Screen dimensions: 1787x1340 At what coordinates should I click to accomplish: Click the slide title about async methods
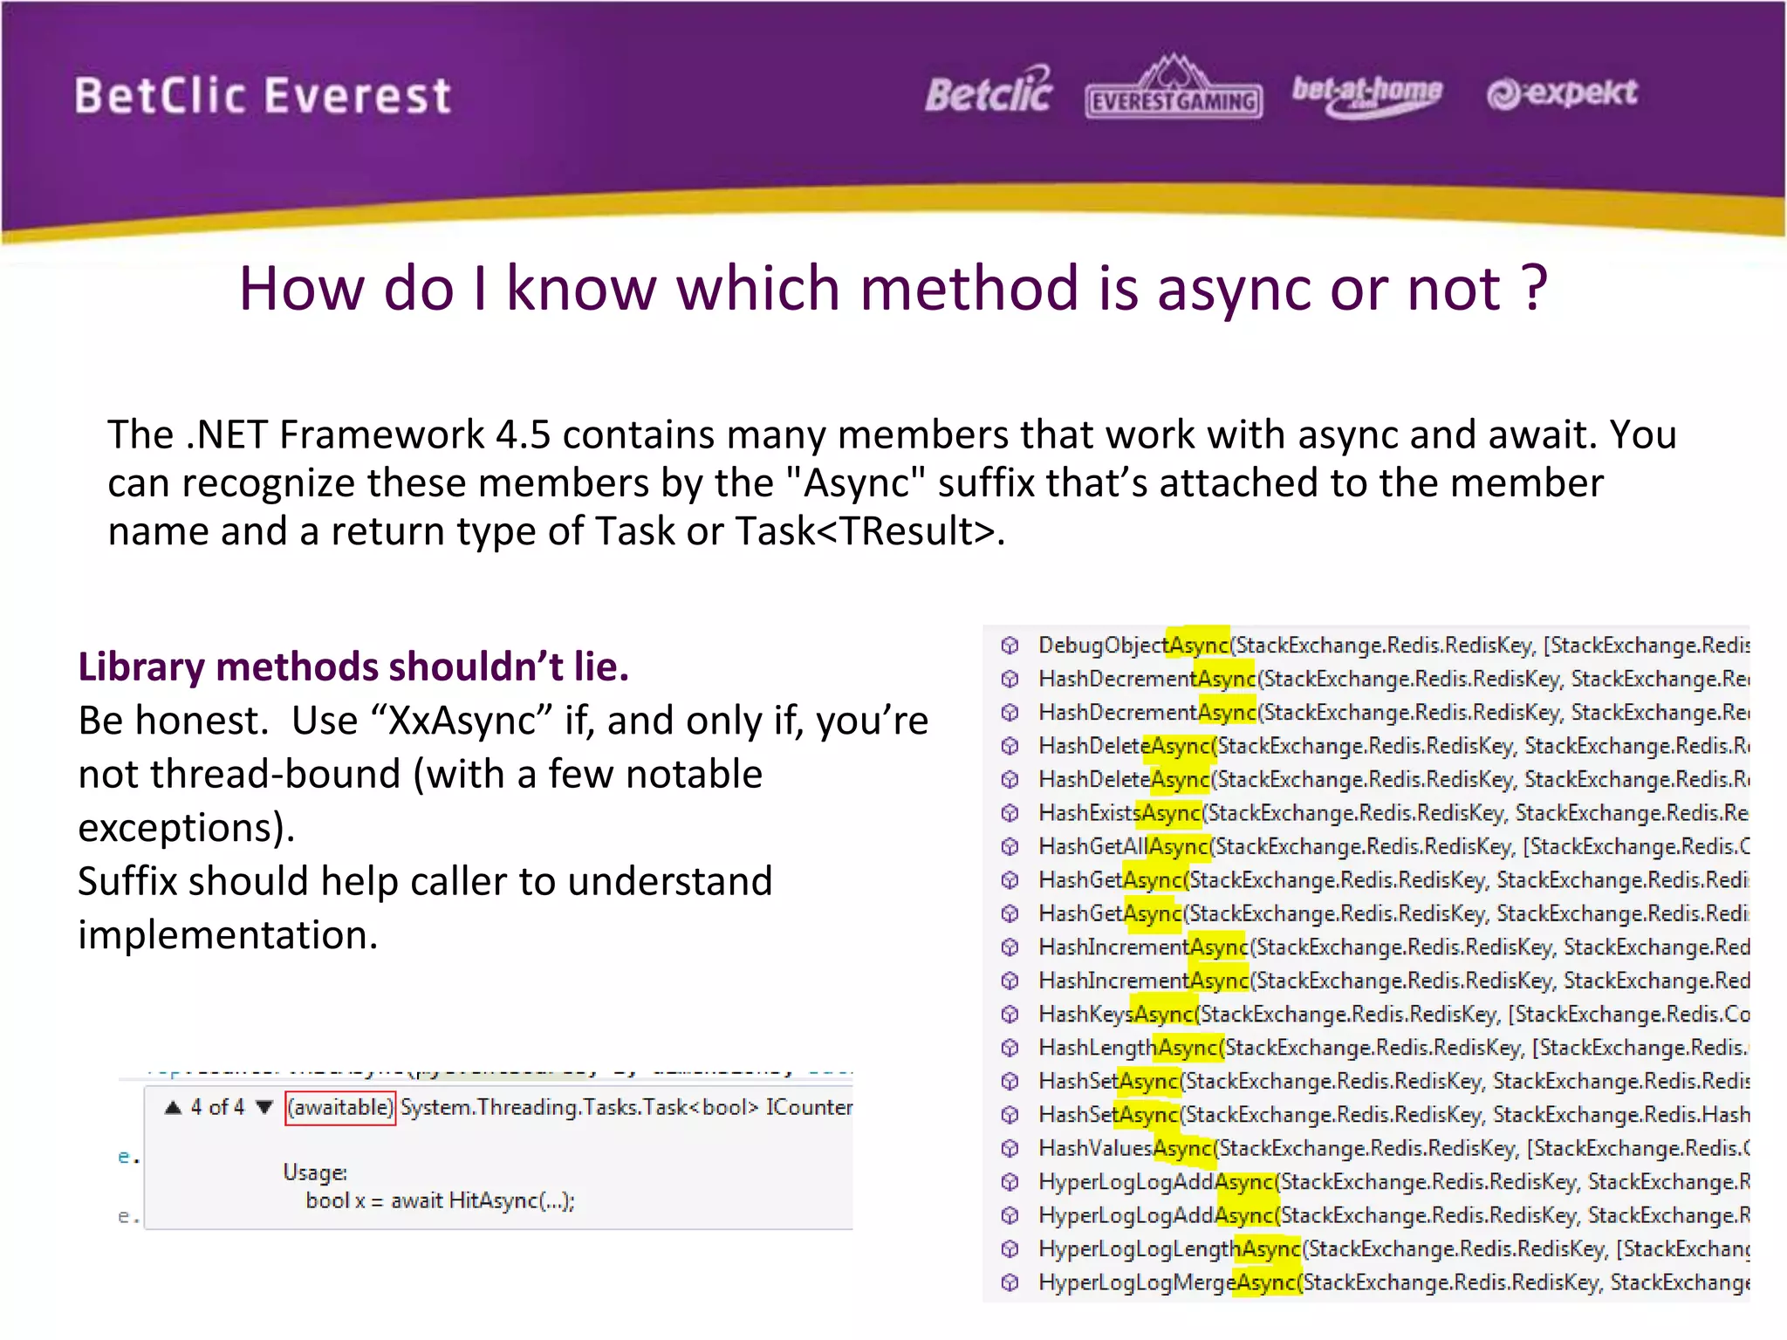click(893, 289)
